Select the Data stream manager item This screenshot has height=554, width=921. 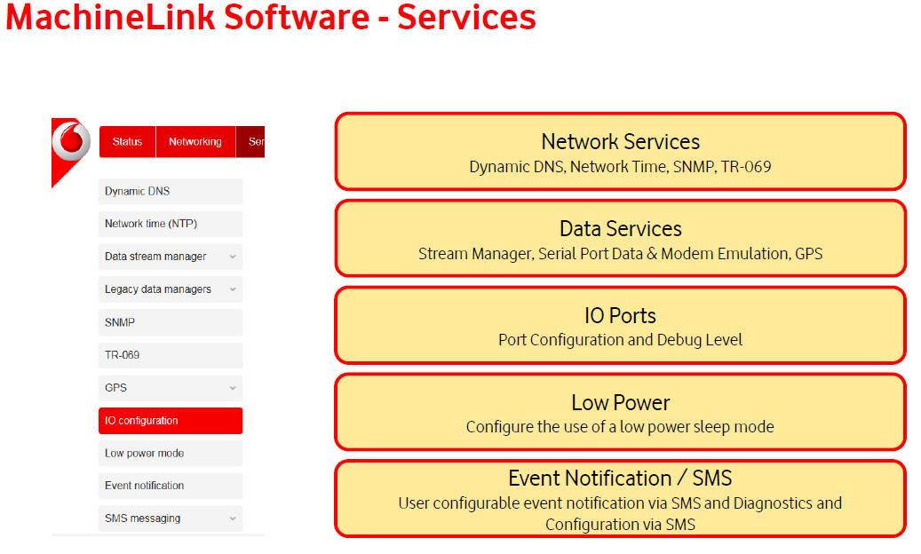pos(171,257)
